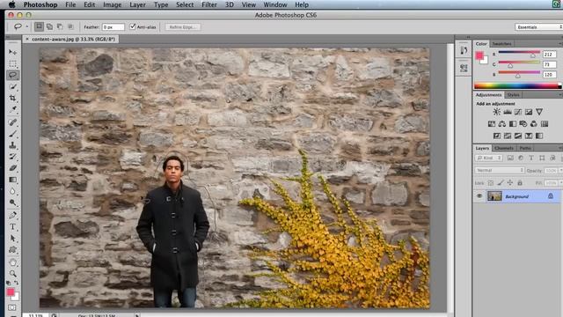563x317 pixels.
Task: Toggle lock position in Layers panel
Action: coord(510,183)
